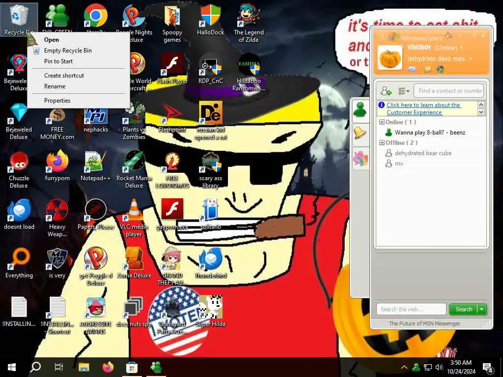Select the bell alerts side tab
This screenshot has height=377, width=503.
click(x=360, y=134)
